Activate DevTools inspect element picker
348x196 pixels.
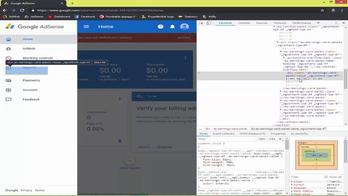tap(201, 23)
